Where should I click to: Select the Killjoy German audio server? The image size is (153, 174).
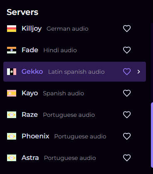coord(75,29)
